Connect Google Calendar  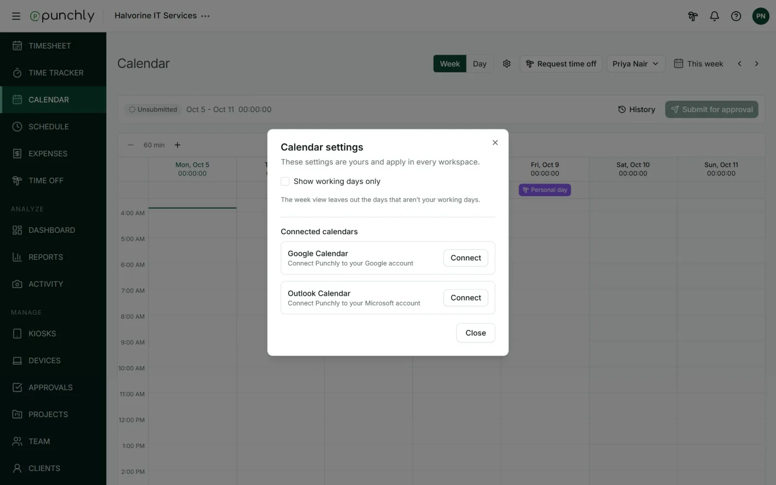466,258
